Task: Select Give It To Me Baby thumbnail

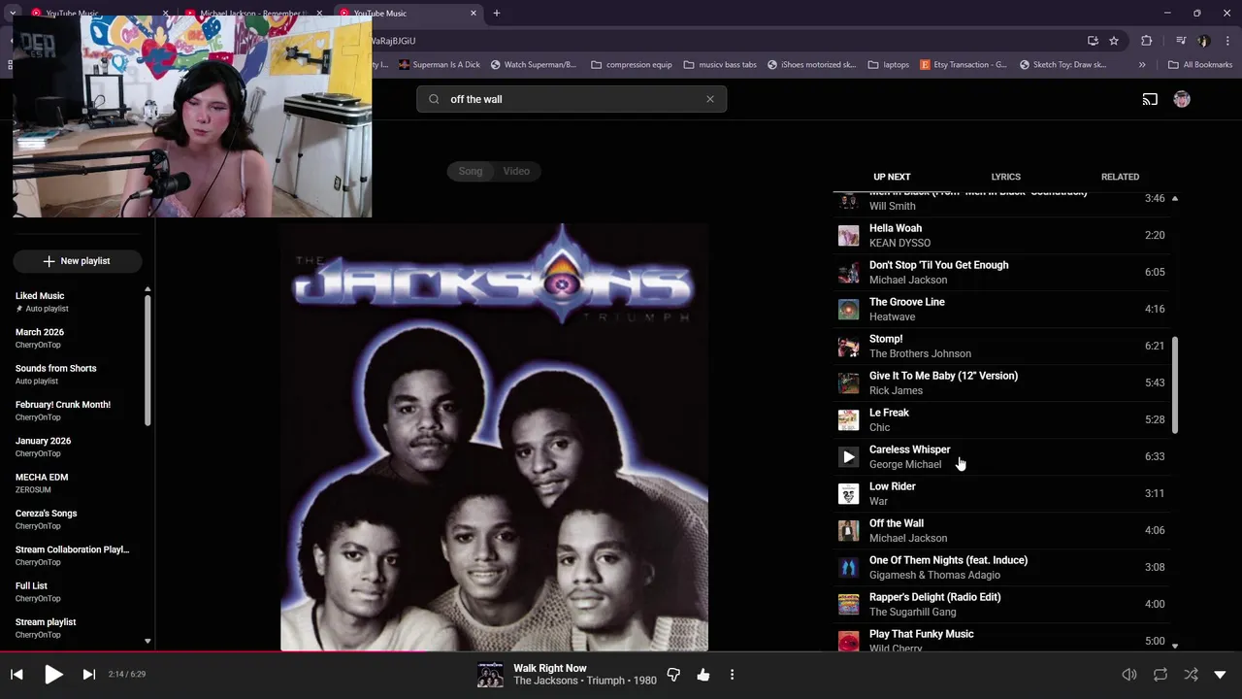Action: (849, 383)
